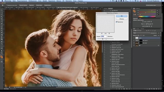Click the radius slider in blur dialog
The image size is (164, 92).
(x=105, y=39)
